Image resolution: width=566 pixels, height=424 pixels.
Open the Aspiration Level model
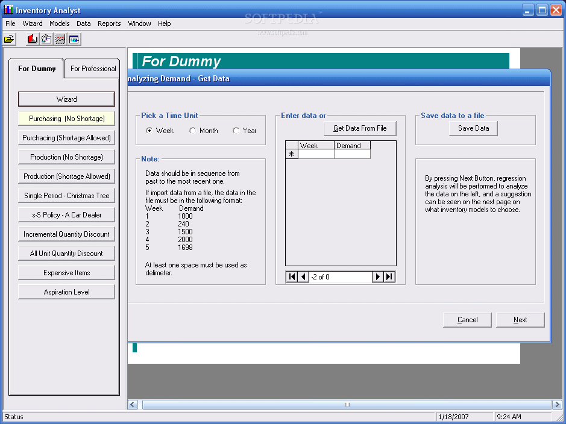point(66,292)
